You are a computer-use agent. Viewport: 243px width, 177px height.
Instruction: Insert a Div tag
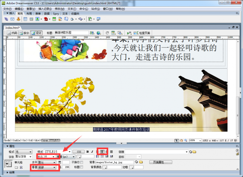pyautogui.click(x=32, y=19)
